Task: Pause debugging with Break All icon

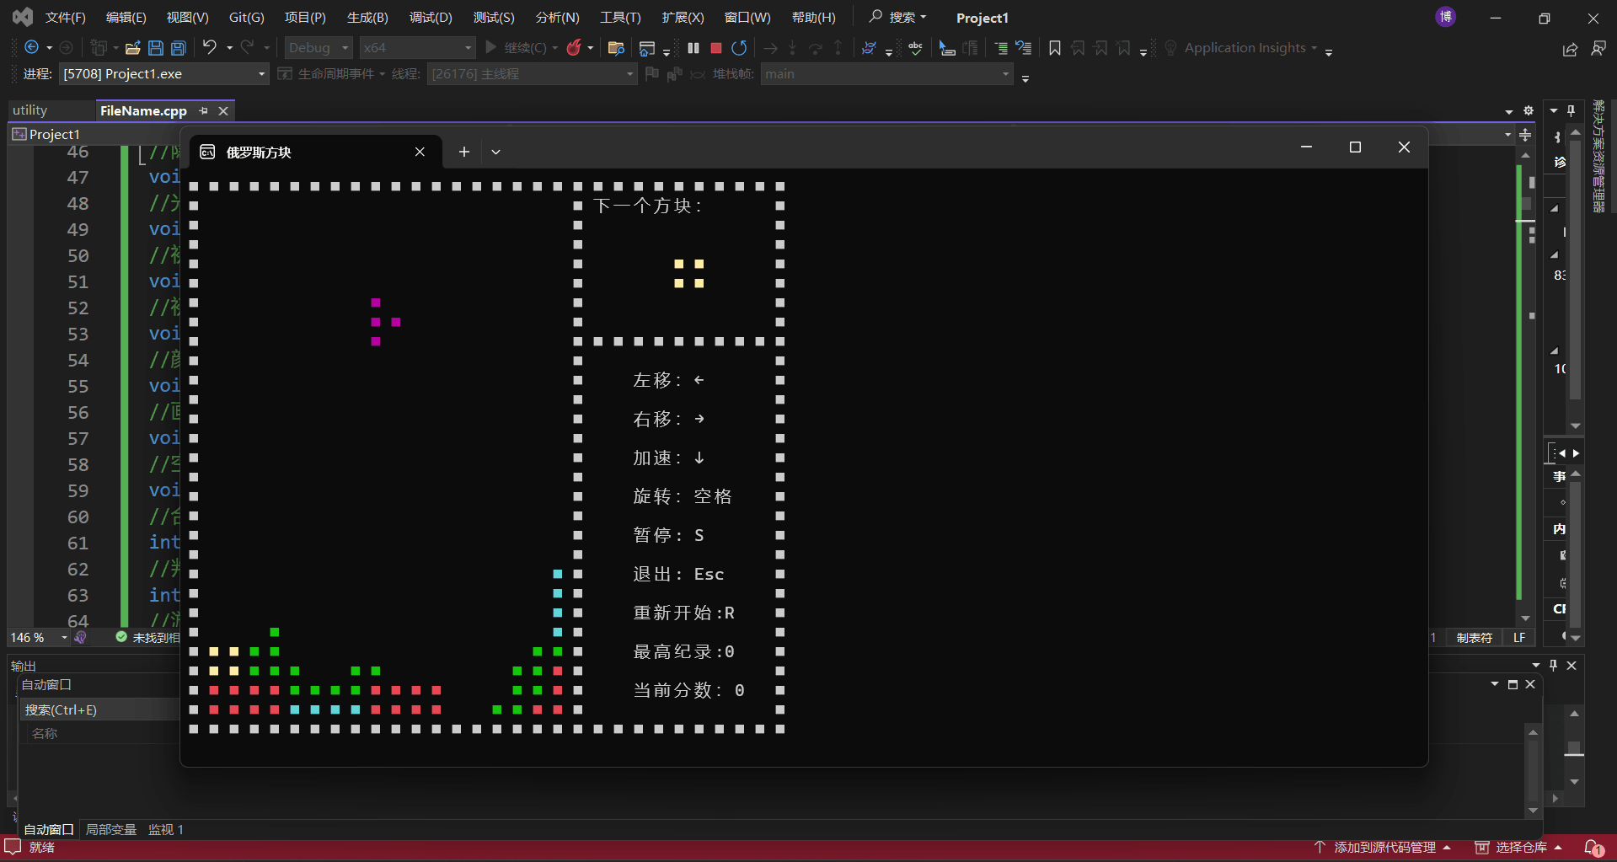Action: [x=693, y=48]
